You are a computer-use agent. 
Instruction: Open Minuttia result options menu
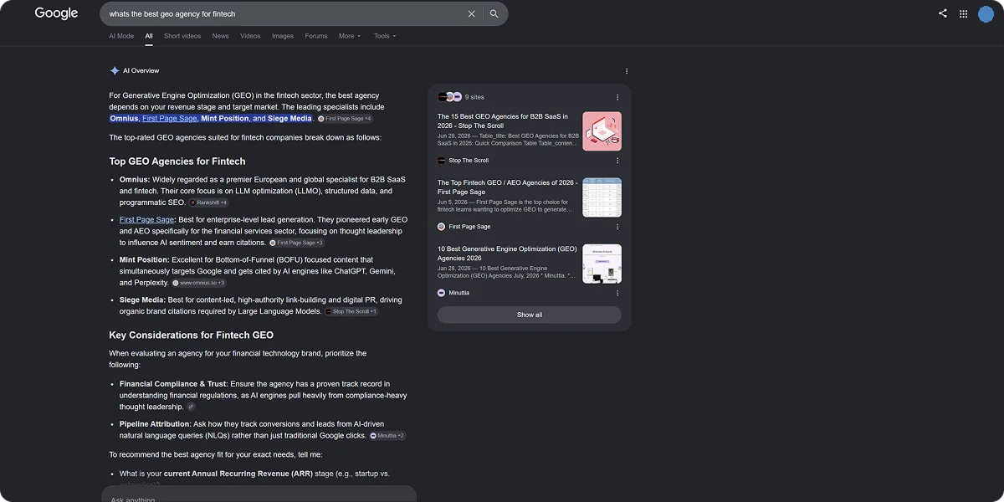(x=617, y=293)
